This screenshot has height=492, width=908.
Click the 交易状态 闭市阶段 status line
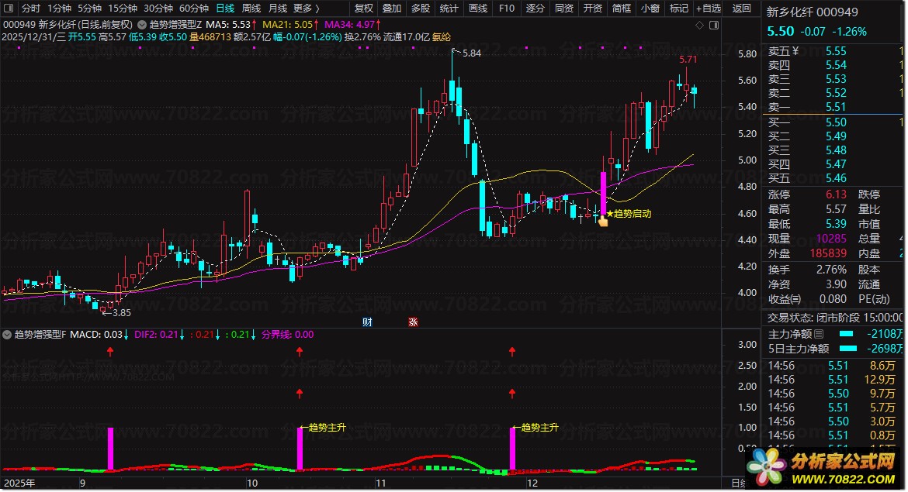point(833,318)
